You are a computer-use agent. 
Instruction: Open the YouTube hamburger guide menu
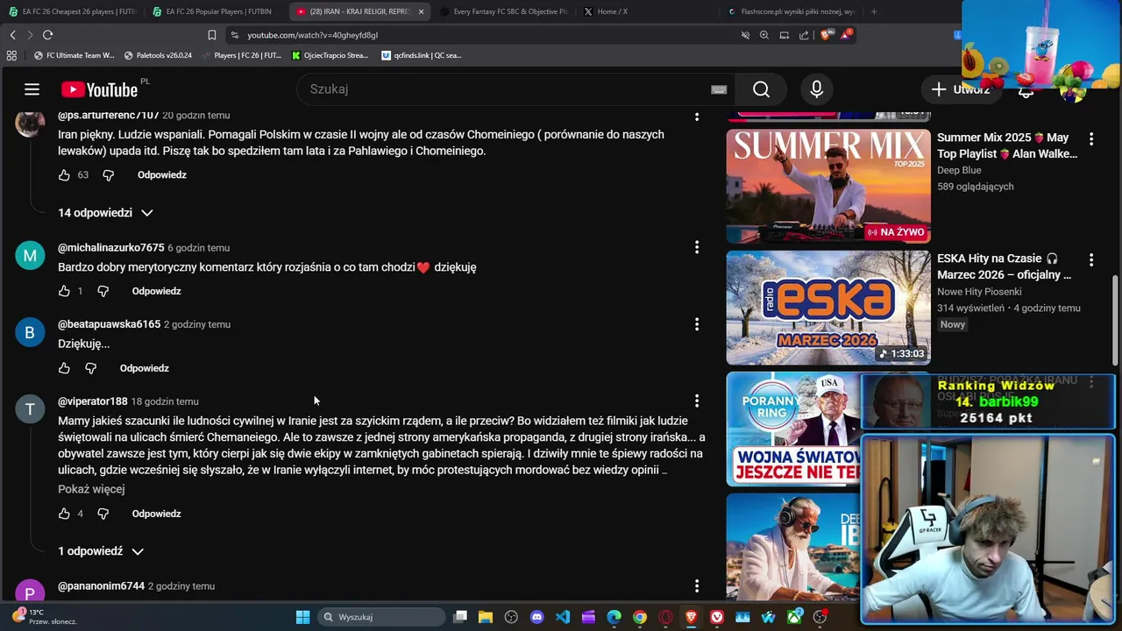[x=32, y=89]
